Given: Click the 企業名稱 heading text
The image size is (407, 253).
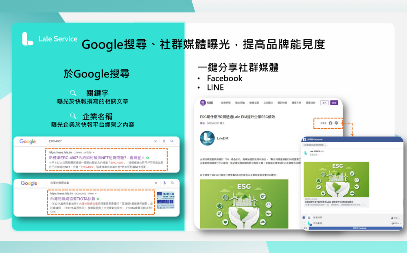Looking at the screenshot, I should [x=97, y=117].
